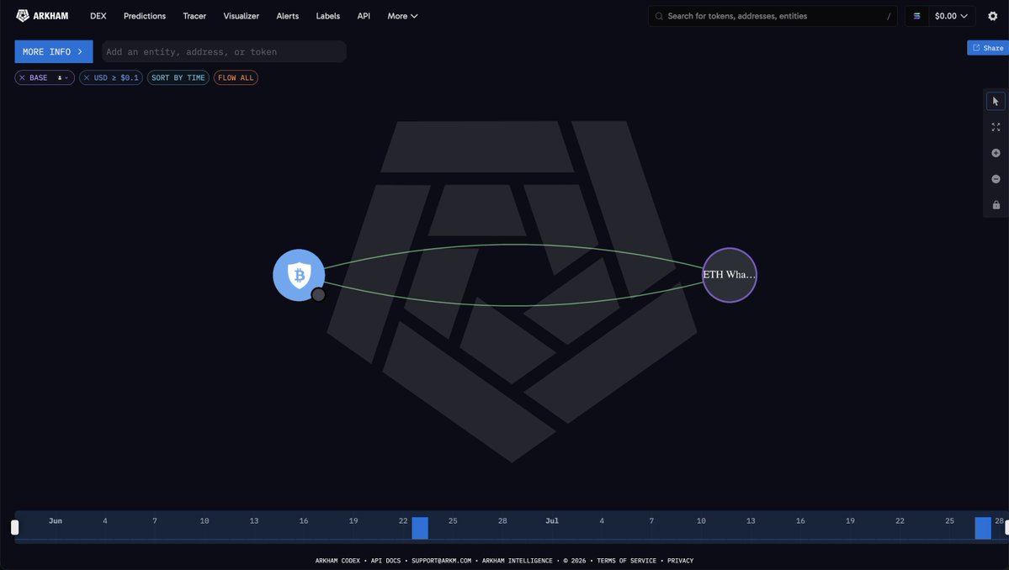The height and width of the screenshot is (570, 1009).
Task: Open the PRIVACY footer link
Action: click(680, 561)
